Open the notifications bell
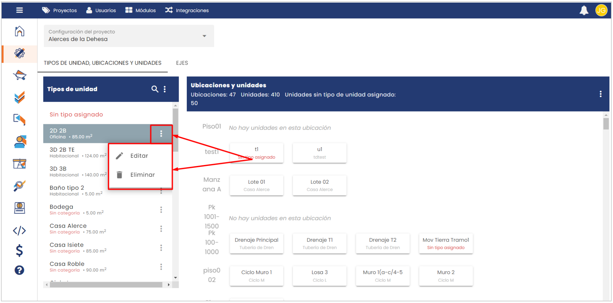Image resolution: width=613 pixels, height=303 pixels. [584, 10]
